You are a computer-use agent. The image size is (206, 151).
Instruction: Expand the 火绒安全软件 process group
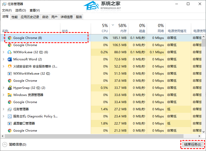tap(4, 66)
